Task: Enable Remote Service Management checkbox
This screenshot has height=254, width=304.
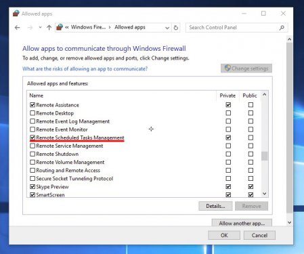Action: click(32, 146)
